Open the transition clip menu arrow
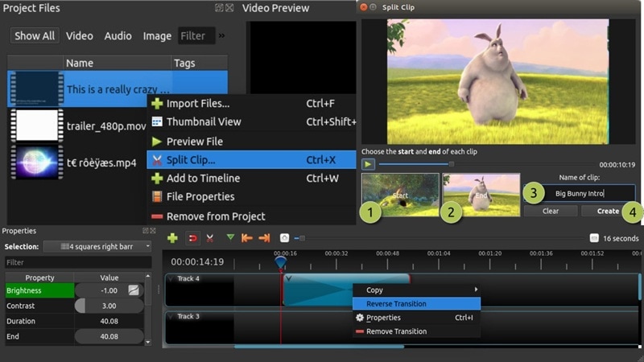Viewport: 644px width, 362px height. click(289, 278)
